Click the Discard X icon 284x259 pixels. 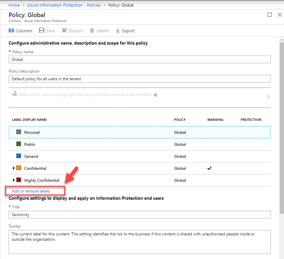pyautogui.click(x=64, y=30)
